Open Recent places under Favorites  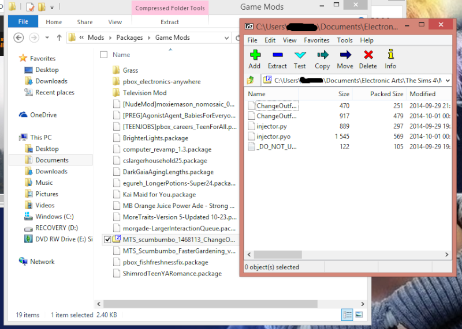pos(55,92)
